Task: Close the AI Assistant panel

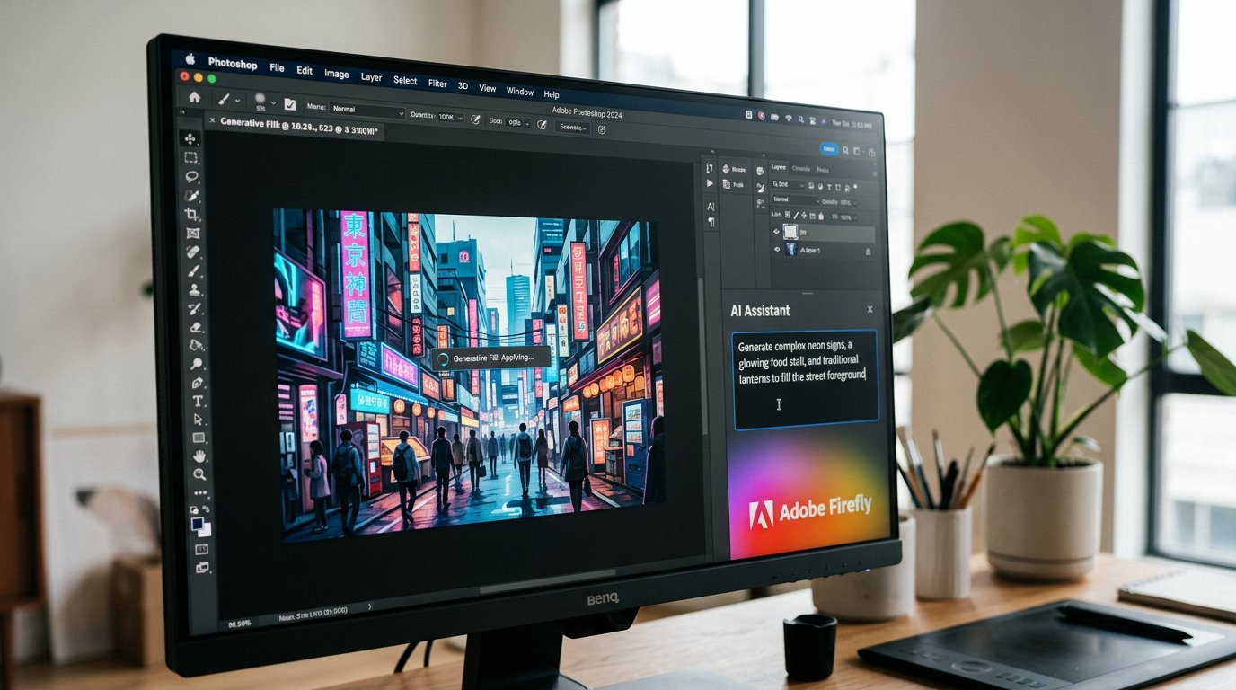Action: pos(870,310)
